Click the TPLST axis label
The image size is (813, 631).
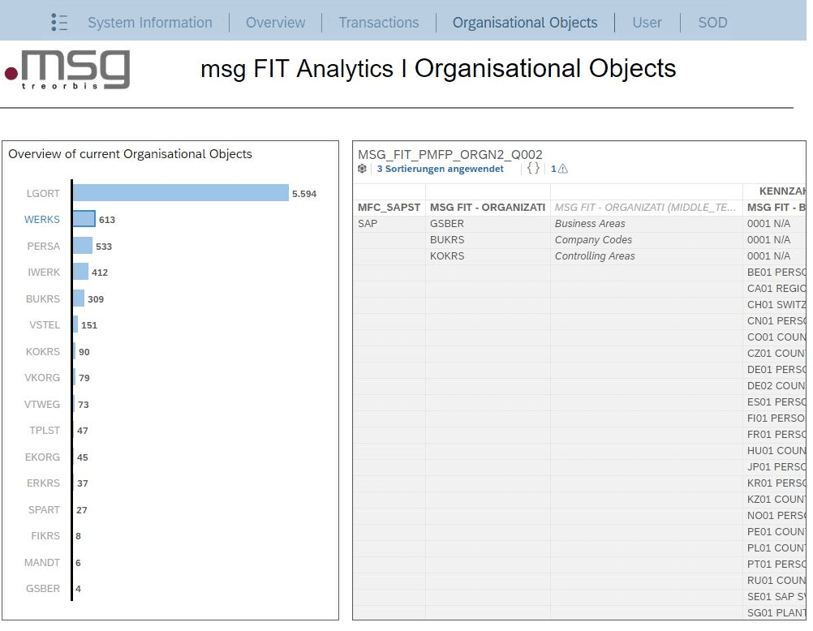(45, 431)
